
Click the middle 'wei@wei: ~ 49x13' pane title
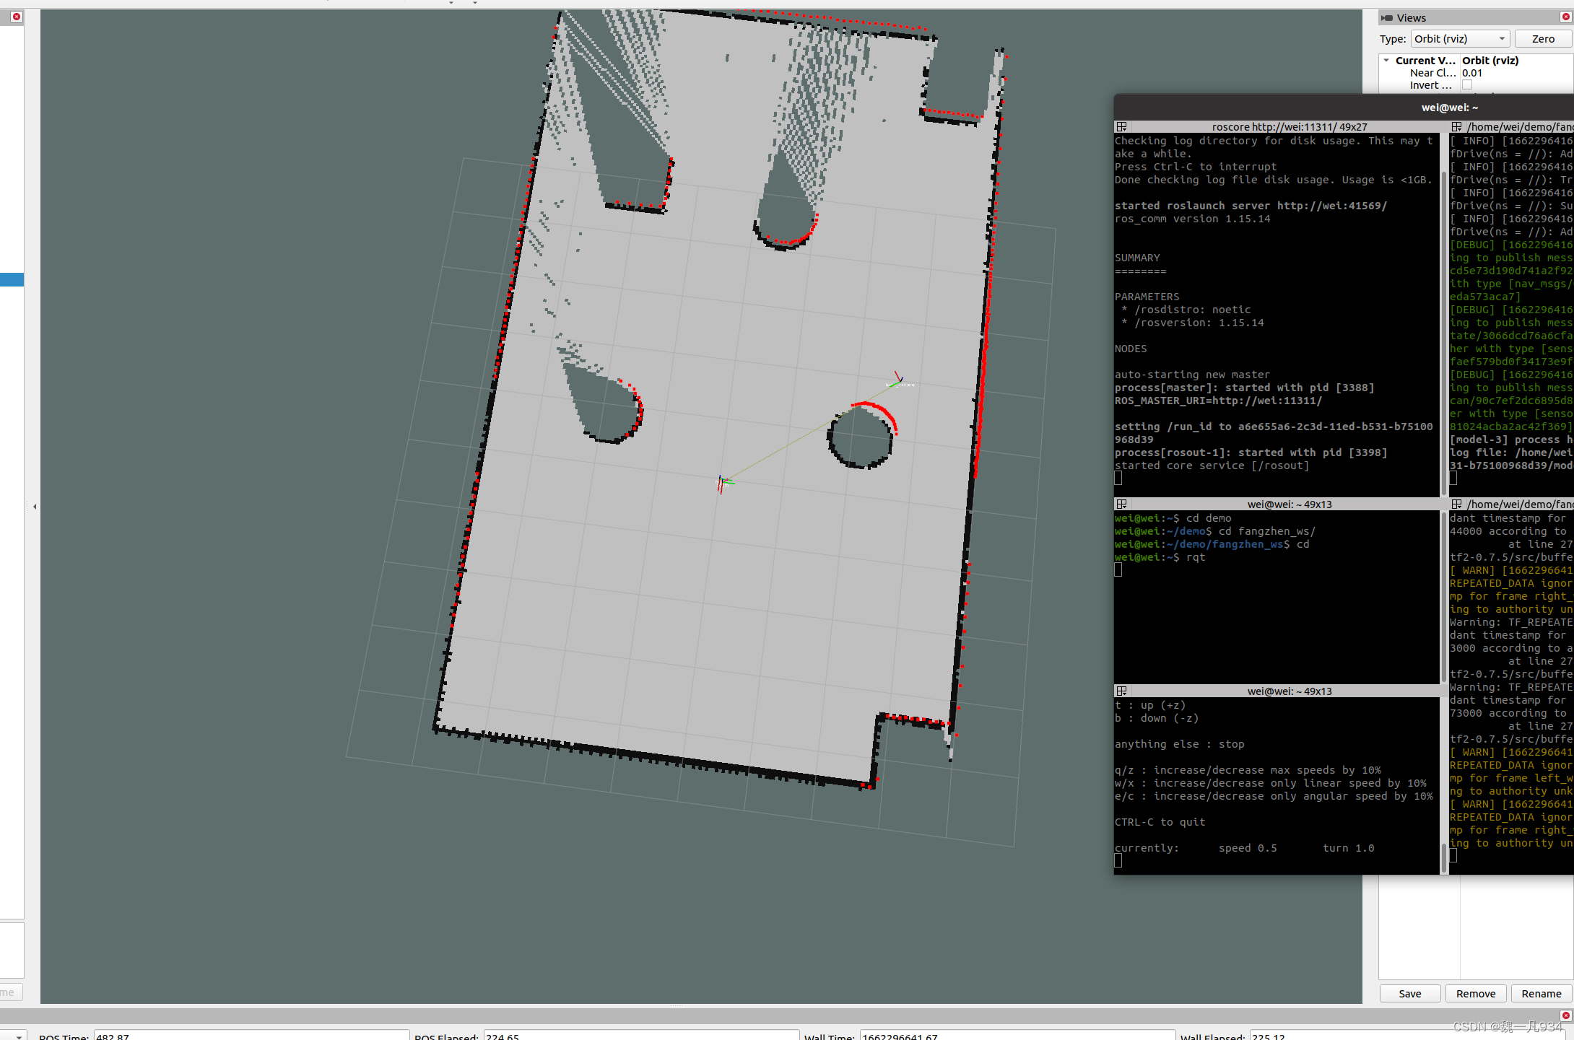[x=1290, y=504]
